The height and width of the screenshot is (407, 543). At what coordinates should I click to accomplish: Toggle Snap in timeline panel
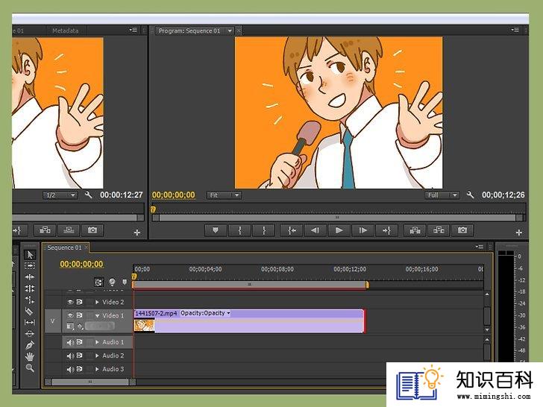99,283
